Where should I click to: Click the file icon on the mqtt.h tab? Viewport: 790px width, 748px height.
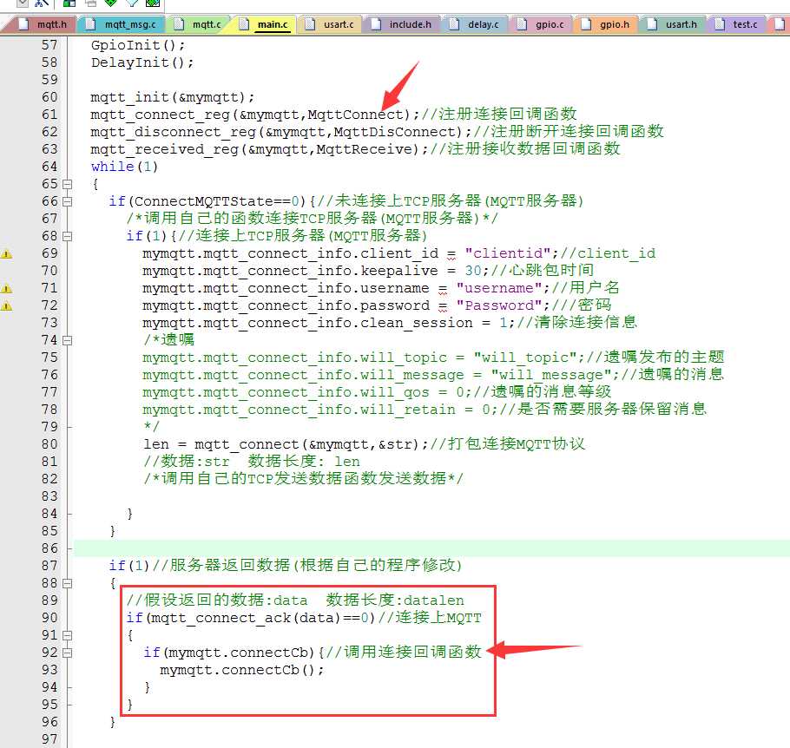pos(23,24)
